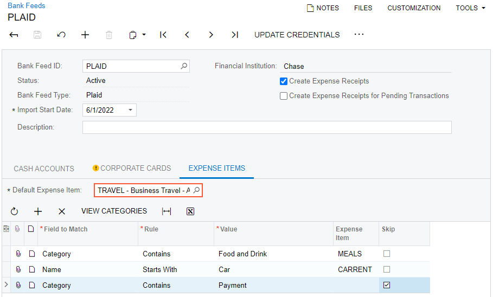Click the undo icon in main toolbar
493x297 pixels.
(61, 35)
